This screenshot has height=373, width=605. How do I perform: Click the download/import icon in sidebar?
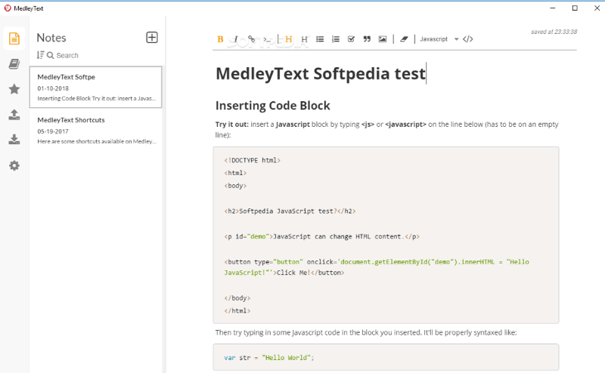pos(14,140)
